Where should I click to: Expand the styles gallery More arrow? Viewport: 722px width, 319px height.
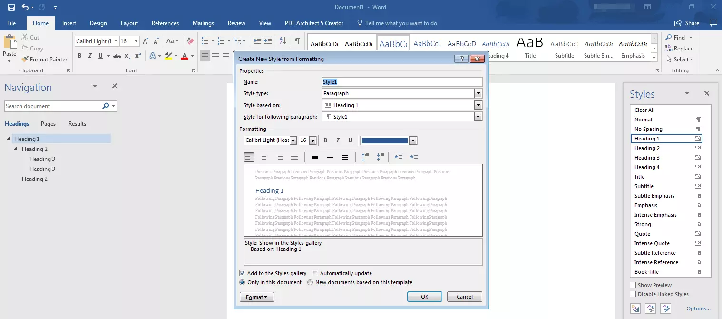coord(654,58)
